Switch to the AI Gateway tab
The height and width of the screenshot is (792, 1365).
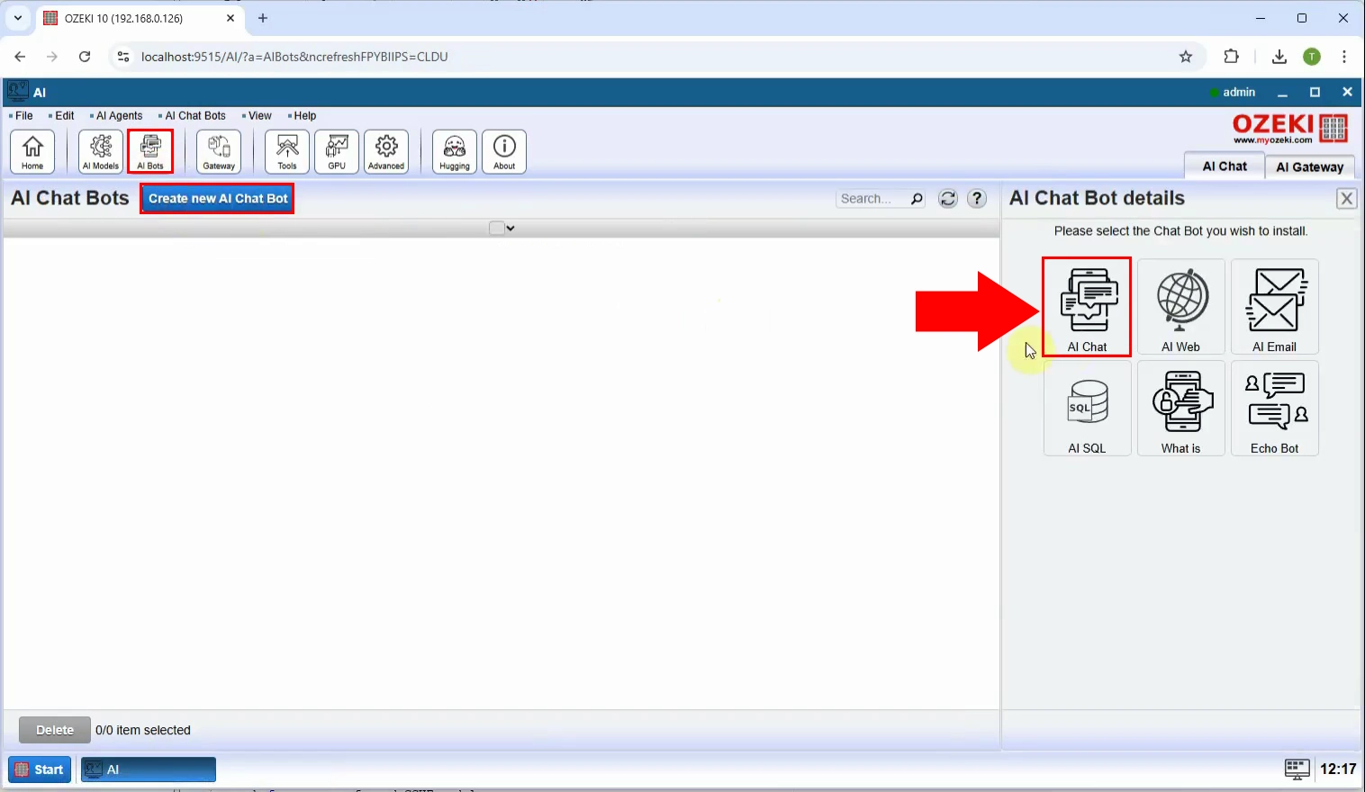coord(1309,167)
